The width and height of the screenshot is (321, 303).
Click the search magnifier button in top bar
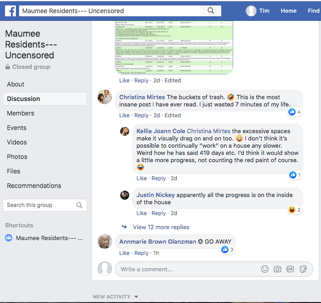pos(211,11)
